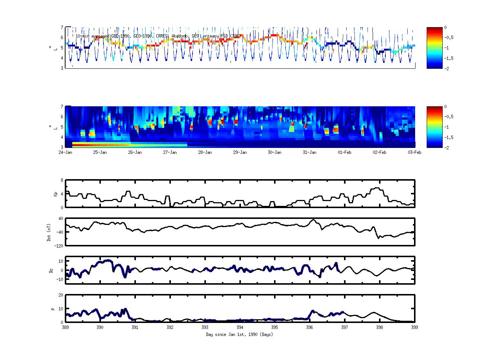
Task: Click the top panel's colorbar
Action: (x=434, y=48)
